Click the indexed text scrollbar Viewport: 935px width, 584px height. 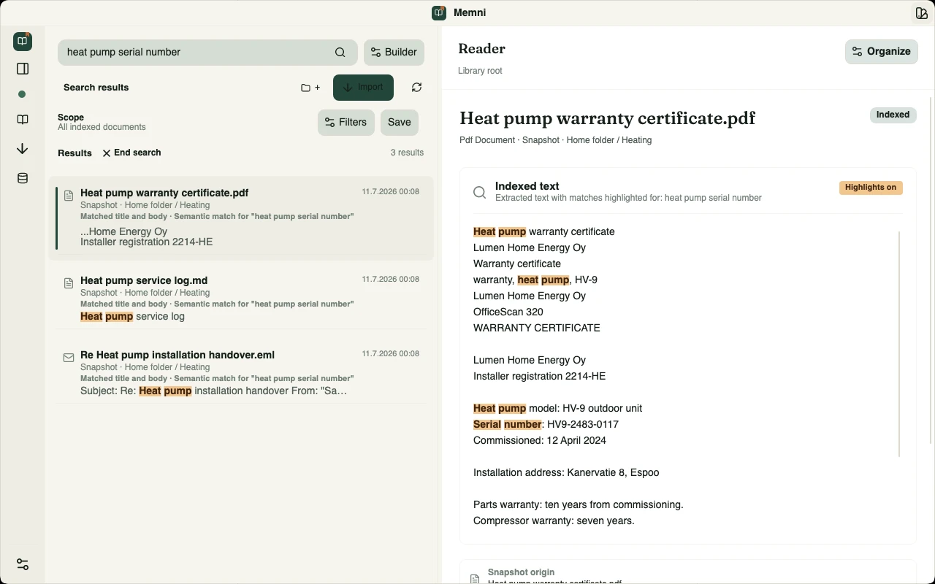(899, 344)
